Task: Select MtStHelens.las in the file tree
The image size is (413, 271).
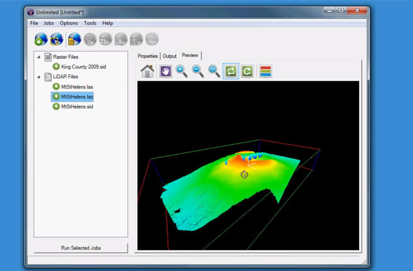Action: click(77, 87)
